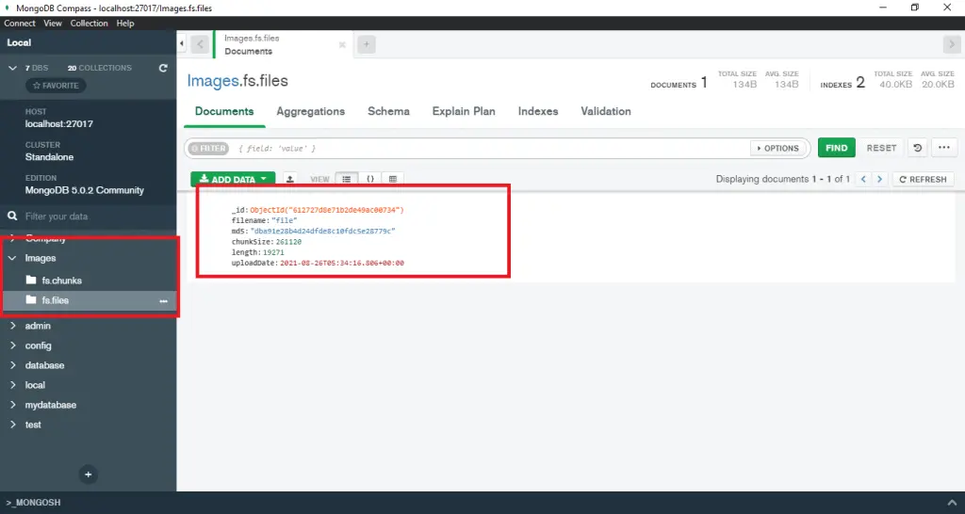This screenshot has height=514, width=965.
Task: Create a new database with plus button
Action: coord(88,474)
